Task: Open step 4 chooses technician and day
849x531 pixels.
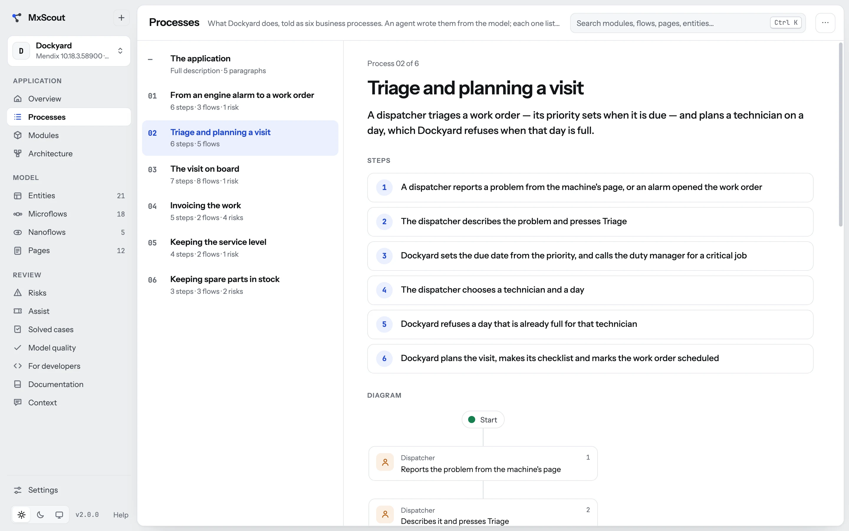Action: (590, 290)
